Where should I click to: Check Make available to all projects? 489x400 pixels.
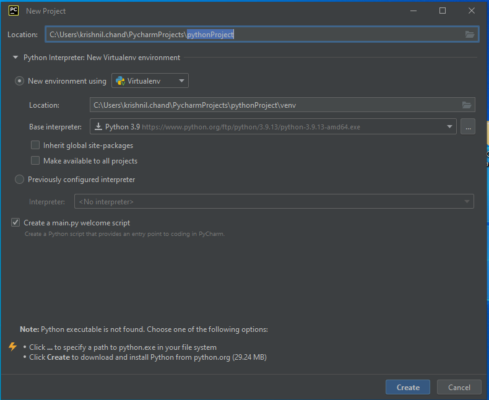click(x=35, y=160)
